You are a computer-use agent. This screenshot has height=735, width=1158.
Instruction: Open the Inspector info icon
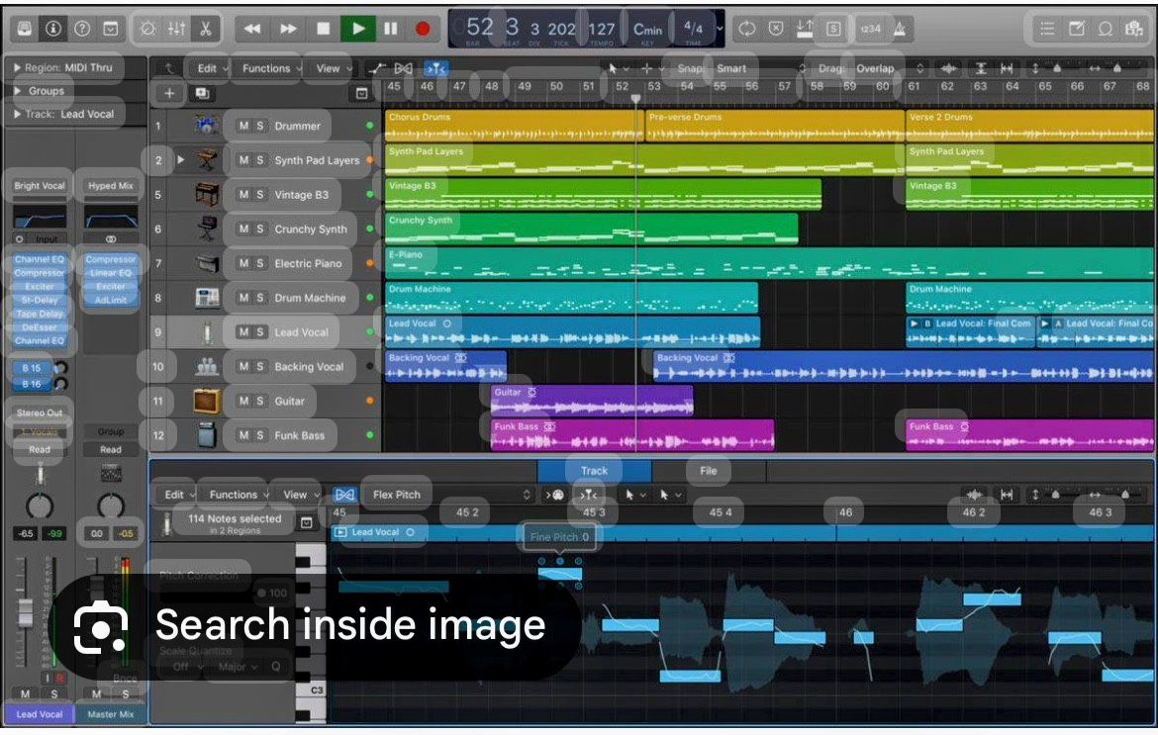(x=53, y=29)
